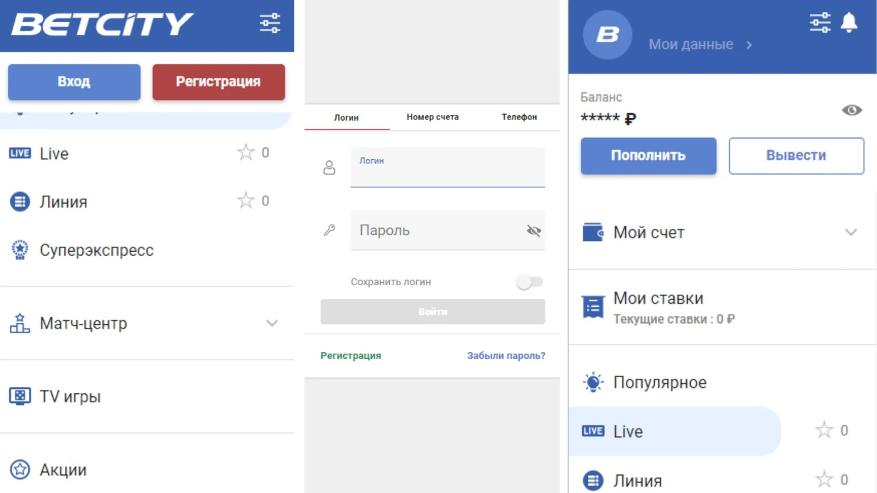Switch to the Номер счета tab
Image resolution: width=877 pixels, height=493 pixels.
point(432,117)
